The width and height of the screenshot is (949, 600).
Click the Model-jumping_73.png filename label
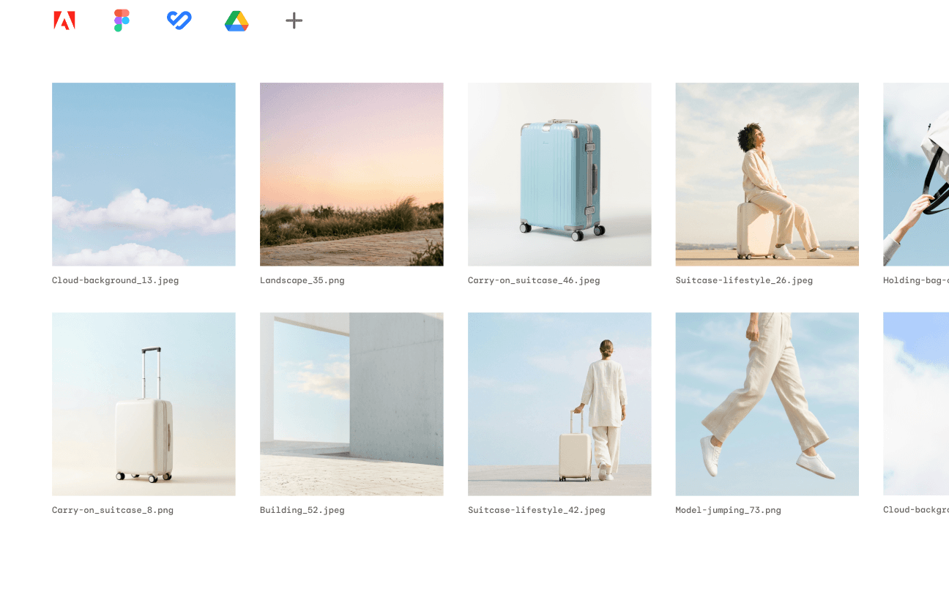[x=728, y=510]
